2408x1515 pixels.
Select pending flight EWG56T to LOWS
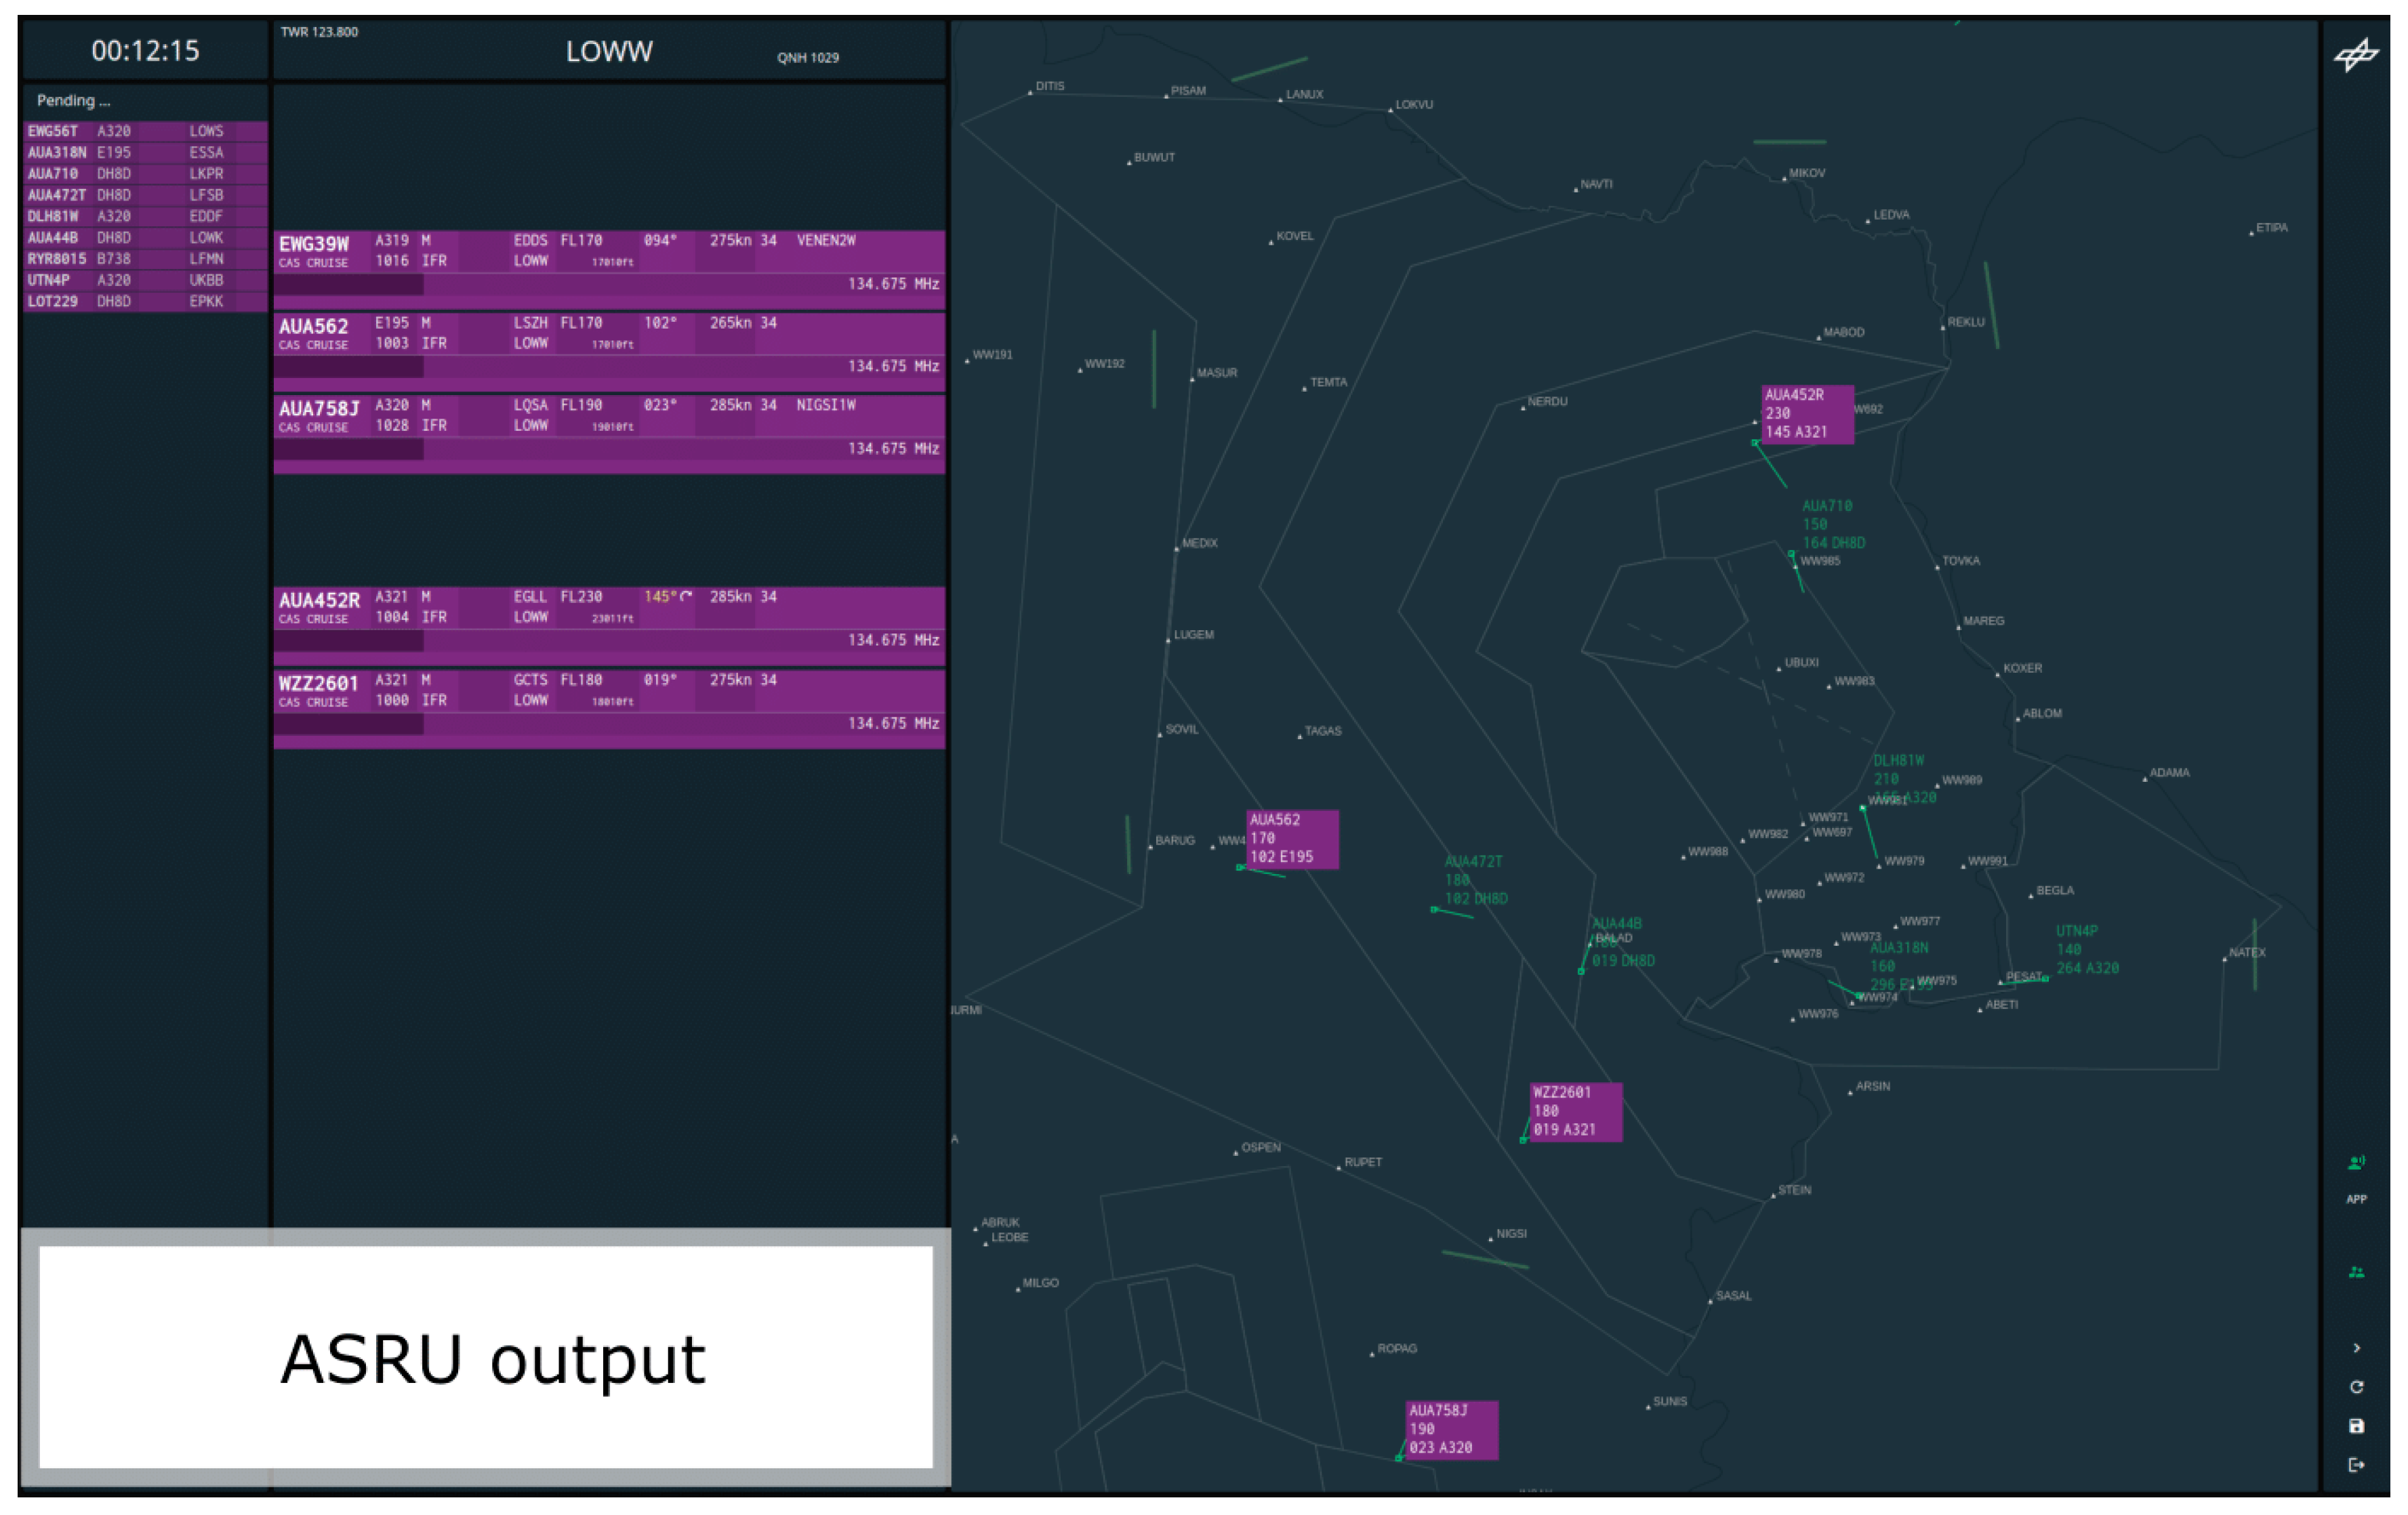point(144,131)
